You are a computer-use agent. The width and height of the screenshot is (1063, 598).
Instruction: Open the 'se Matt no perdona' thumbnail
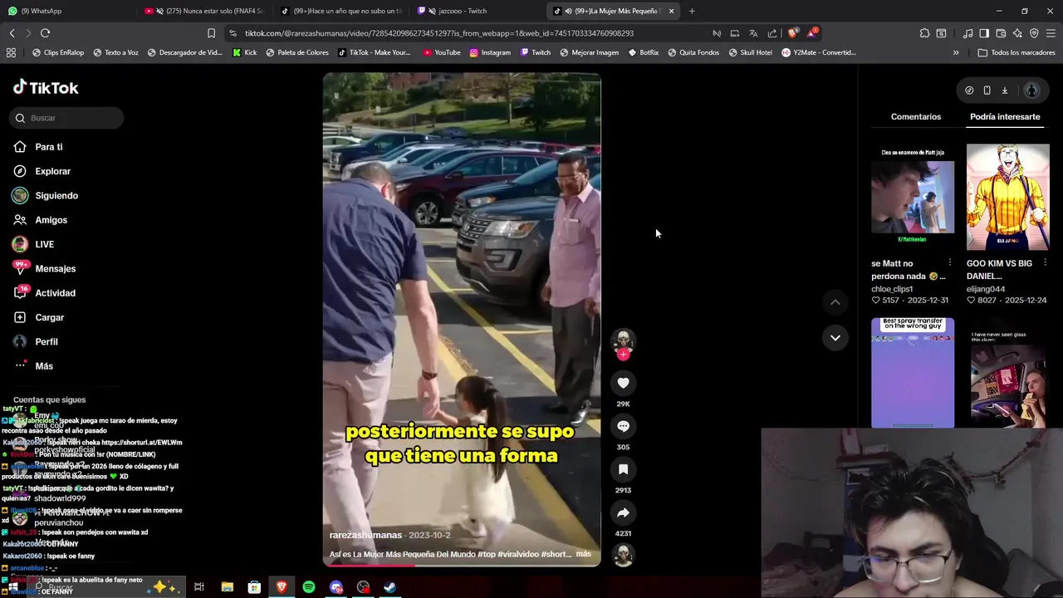point(913,197)
